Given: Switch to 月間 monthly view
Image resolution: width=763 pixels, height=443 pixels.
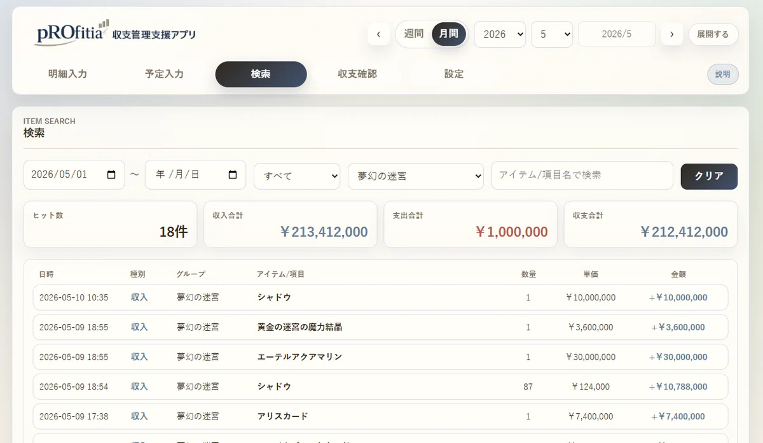Looking at the screenshot, I should [449, 34].
